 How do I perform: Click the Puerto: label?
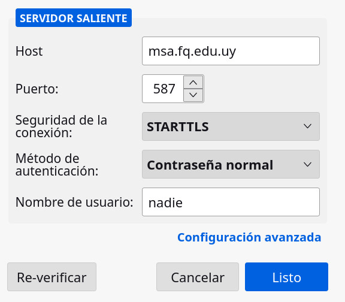(37, 89)
